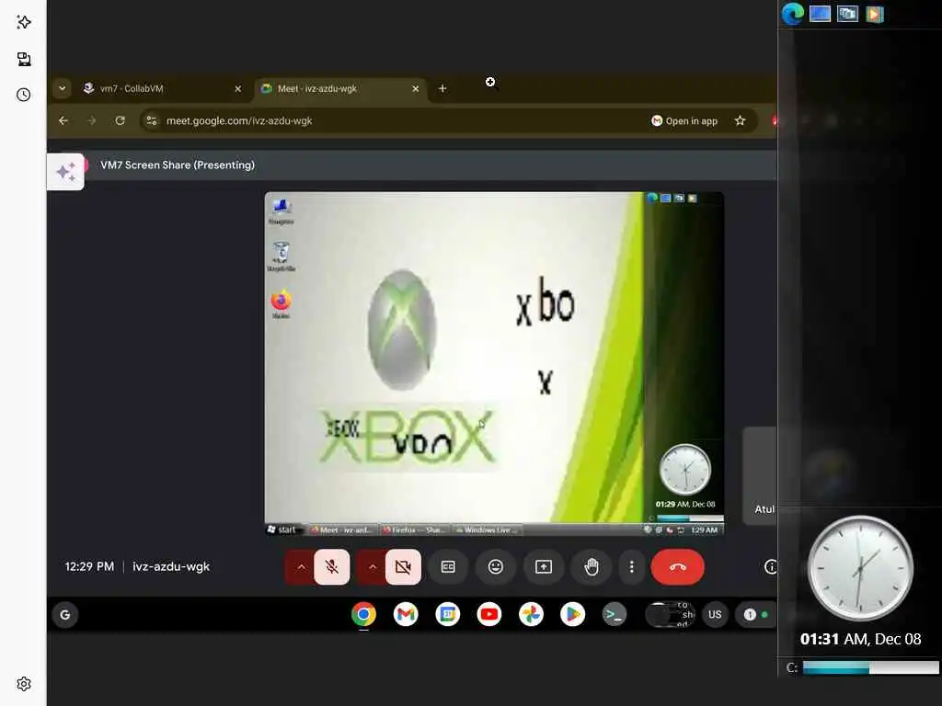Expand audio settings chevron beside microphone
The image size is (942, 706).
pos(301,566)
